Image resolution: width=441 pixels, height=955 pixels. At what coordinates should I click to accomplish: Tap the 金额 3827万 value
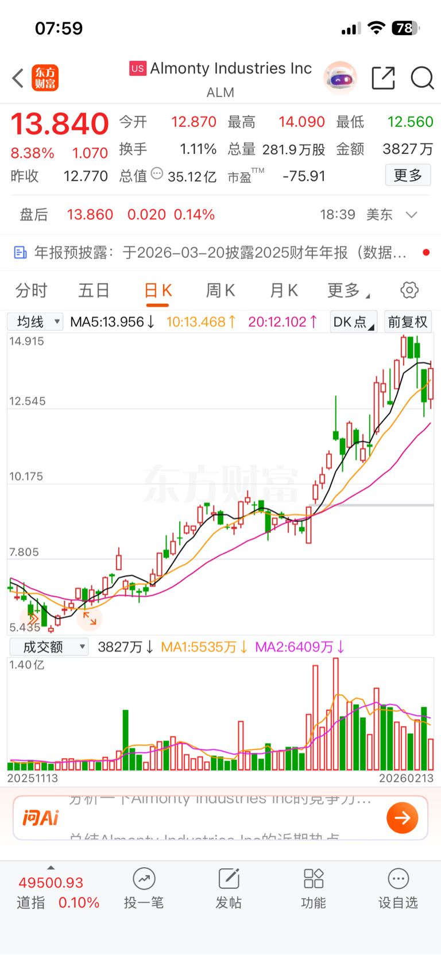coord(408,149)
